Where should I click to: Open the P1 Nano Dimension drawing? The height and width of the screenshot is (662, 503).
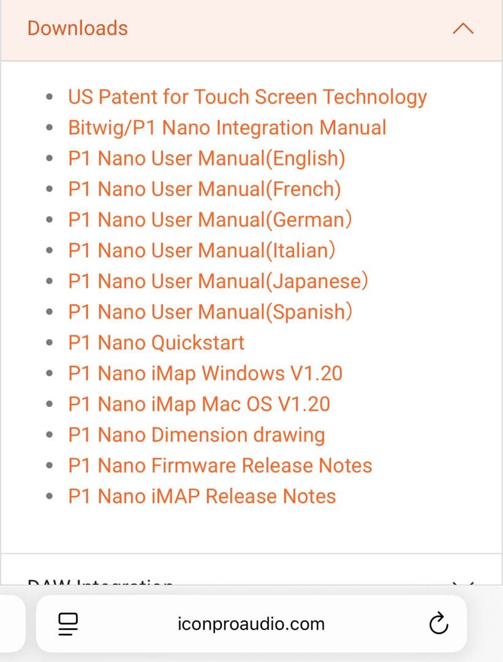tap(196, 434)
